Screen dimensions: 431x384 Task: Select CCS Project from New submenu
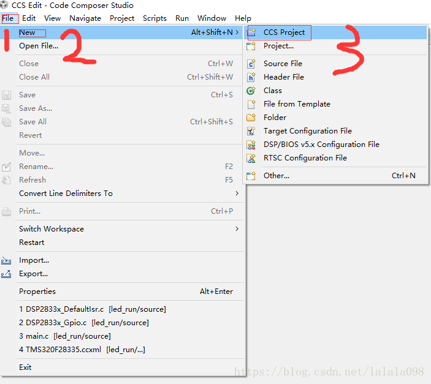pos(335,32)
